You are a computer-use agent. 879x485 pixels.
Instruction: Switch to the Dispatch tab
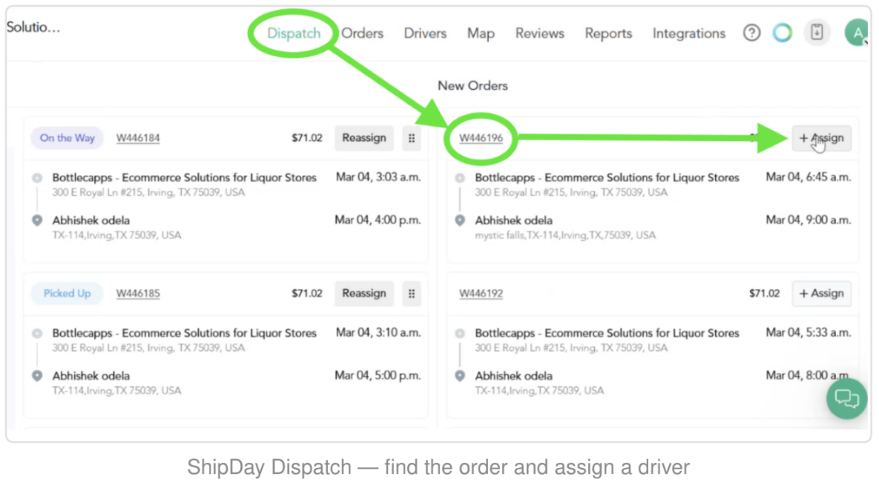pos(294,33)
